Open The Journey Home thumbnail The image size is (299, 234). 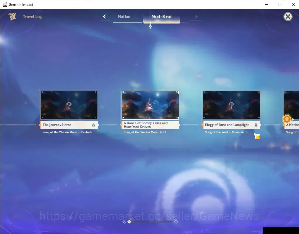point(69,105)
